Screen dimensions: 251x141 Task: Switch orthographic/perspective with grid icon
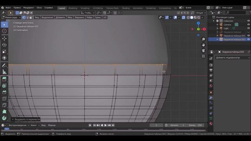click(203, 56)
